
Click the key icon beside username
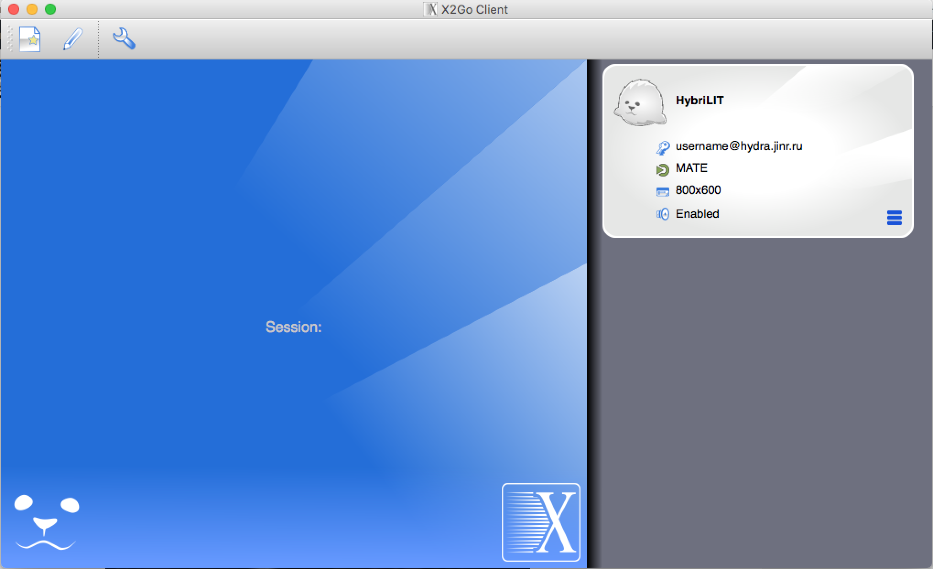click(662, 147)
